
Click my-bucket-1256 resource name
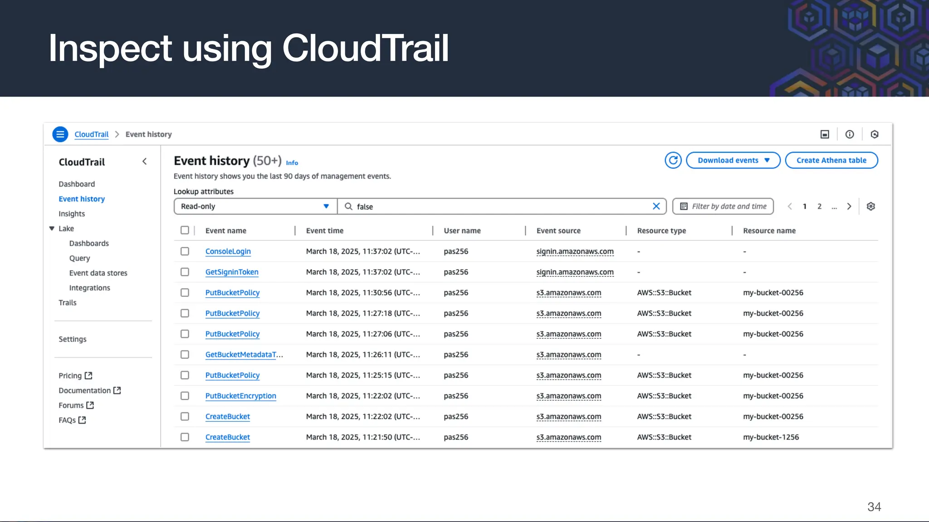point(771,437)
